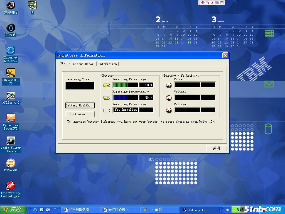The image size is (285, 214).
Task: Click the Start button (开始)
Action: coord(13,210)
